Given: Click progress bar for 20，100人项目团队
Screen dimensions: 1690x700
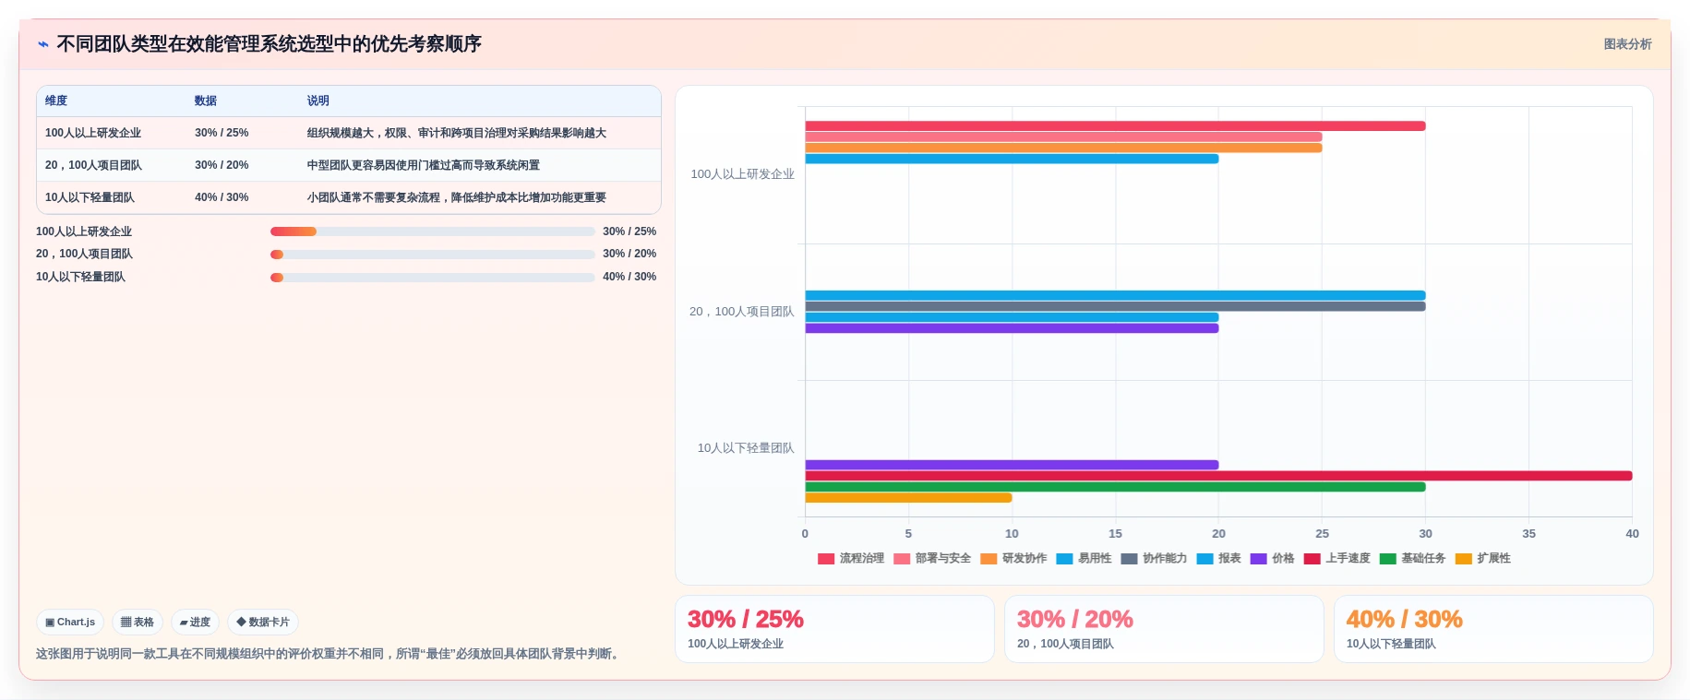Looking at the screenshot, I should tap(432, 255).
